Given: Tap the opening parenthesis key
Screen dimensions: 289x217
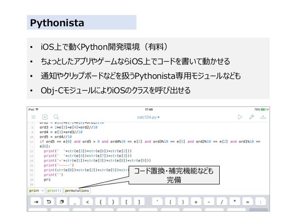Looking at the screenshot, I should (170, 202).
